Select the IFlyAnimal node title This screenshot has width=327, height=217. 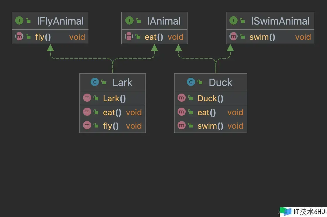60,21
